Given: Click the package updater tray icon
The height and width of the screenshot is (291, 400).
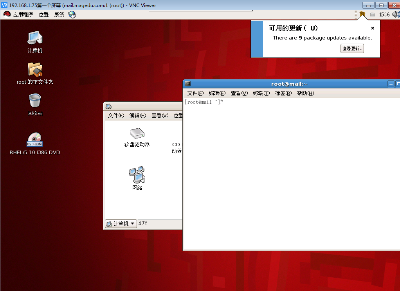Looking at the screenshot, I should pos(362,14).
